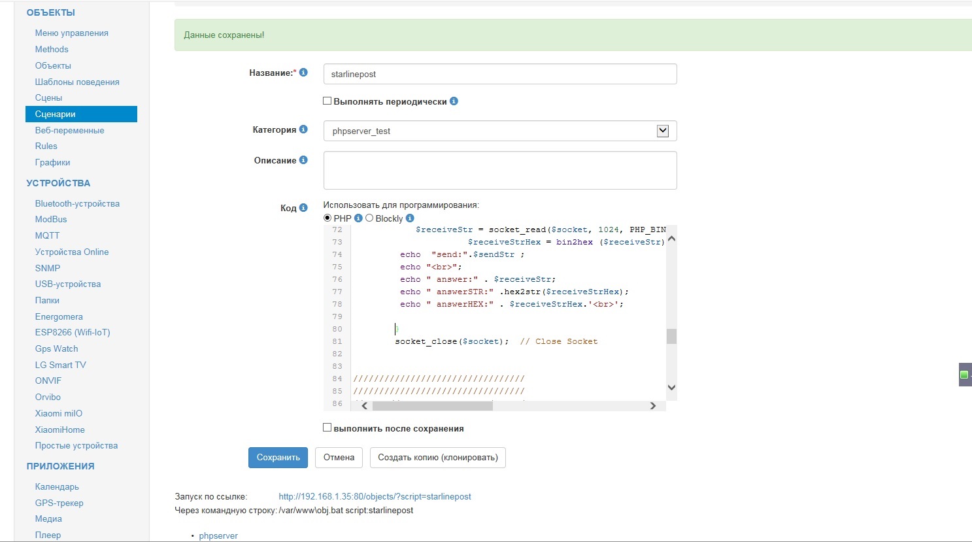972x542 pixels.
Task: Click info icon next to Категория label
Action: point(303,129)
